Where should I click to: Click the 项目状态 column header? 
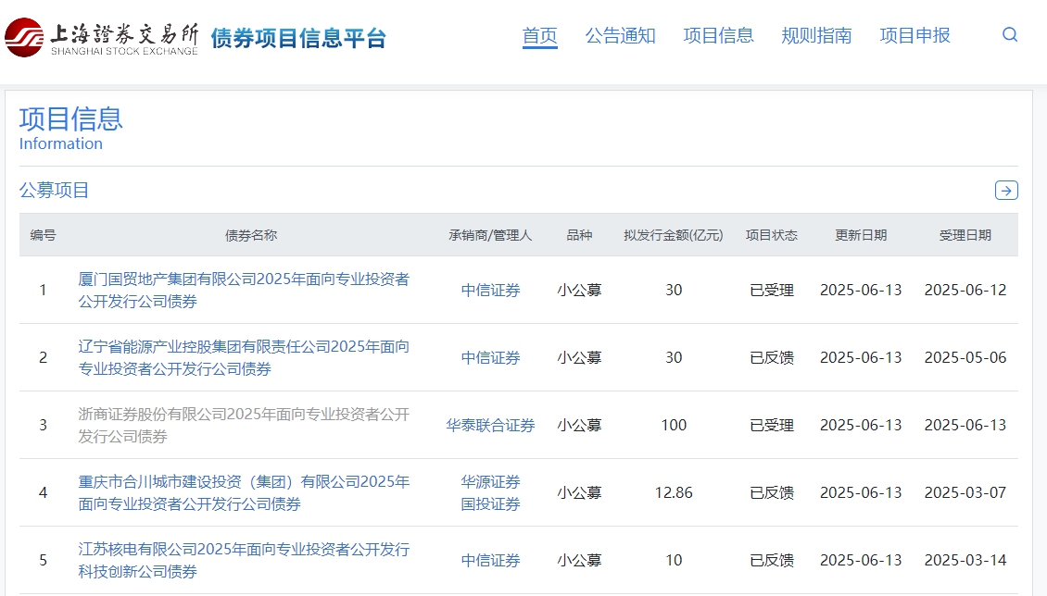click(x=772, y=235)
